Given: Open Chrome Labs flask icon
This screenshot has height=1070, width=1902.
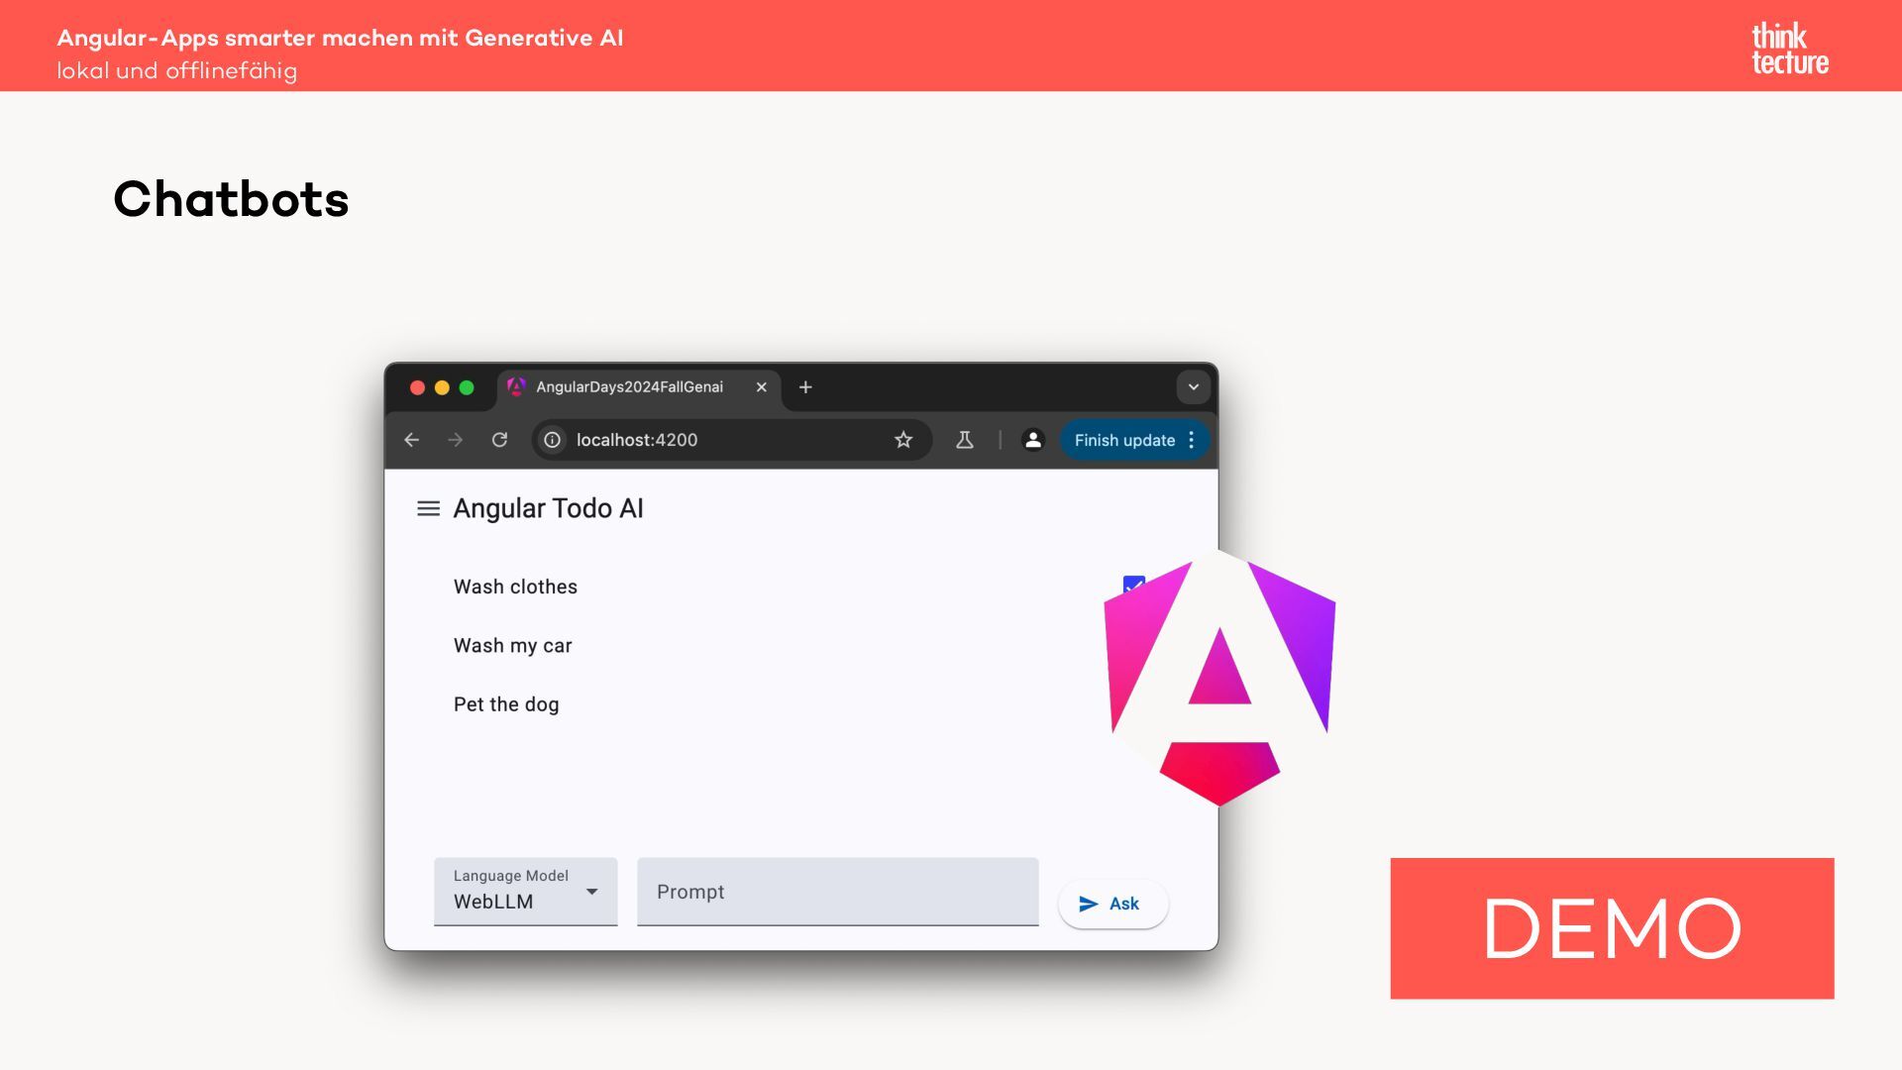Looking at the screenshot, I should click(965, 440).
